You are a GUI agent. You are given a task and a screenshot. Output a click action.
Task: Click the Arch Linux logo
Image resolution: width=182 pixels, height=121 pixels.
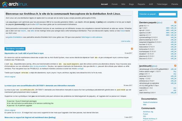[x=15, y=4]
